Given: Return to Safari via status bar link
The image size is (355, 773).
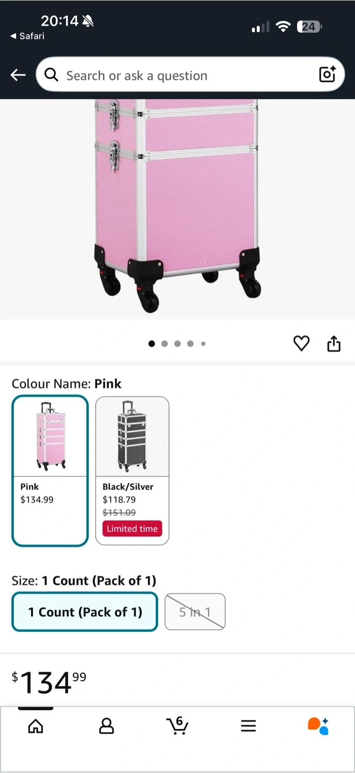Looking at the screenshot, I should click(27, 36).
